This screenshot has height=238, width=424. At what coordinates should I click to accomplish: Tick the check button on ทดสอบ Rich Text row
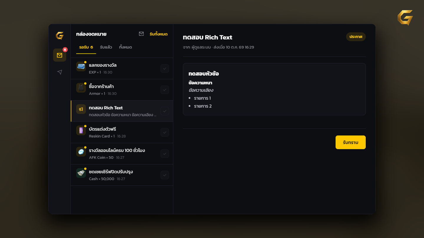(x=165, y=111)
